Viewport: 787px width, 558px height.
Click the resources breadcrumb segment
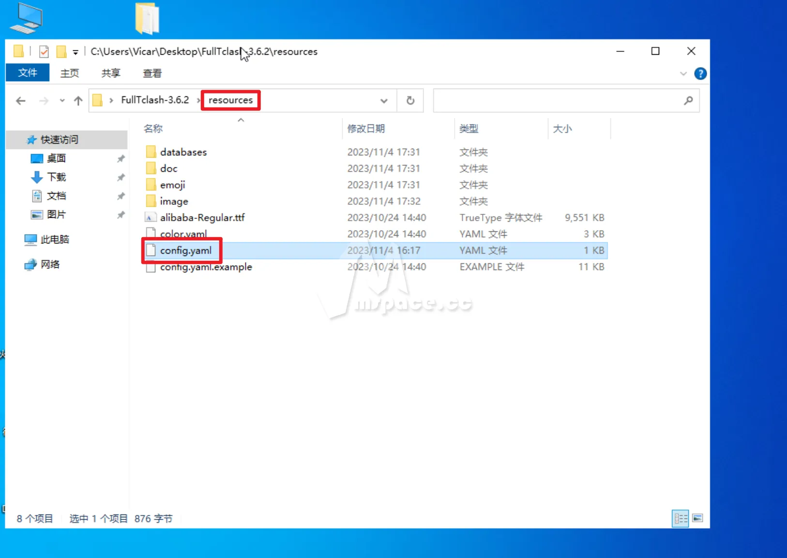230,100
